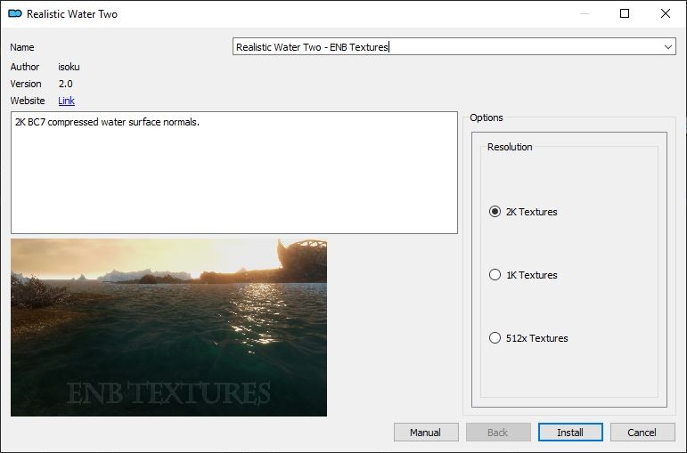
Task: Cancel the installer dialog
Action: pyautogui.click(x=642, y=433)
